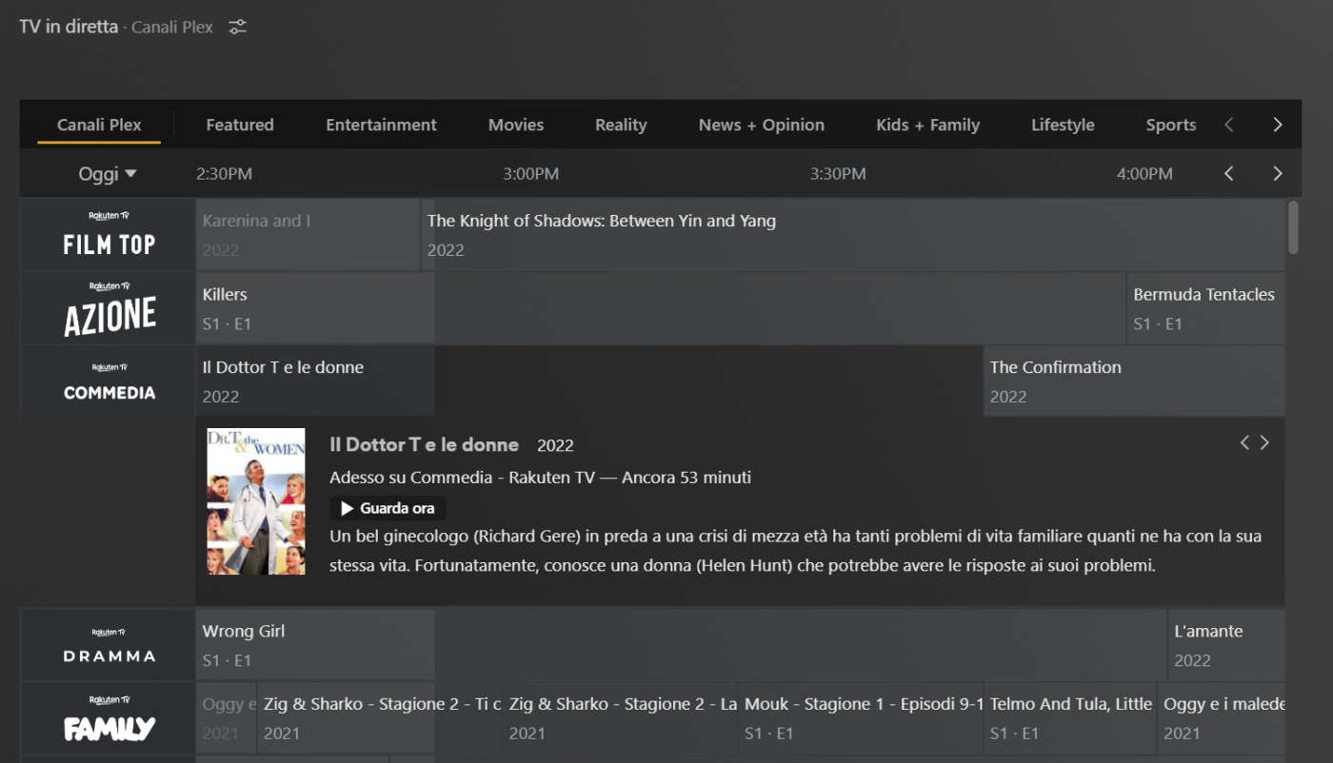Switch to the Reality tab

(x=621, y=125)
